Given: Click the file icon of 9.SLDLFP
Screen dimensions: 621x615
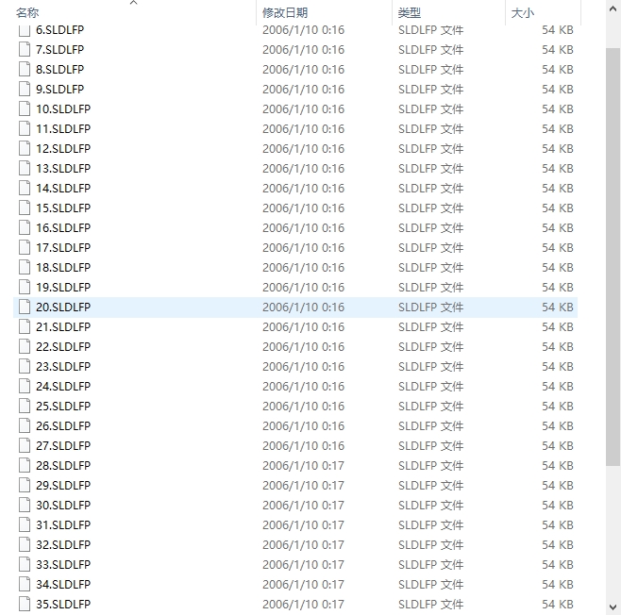Looking at the screenshot, I should tap(25, 89).
